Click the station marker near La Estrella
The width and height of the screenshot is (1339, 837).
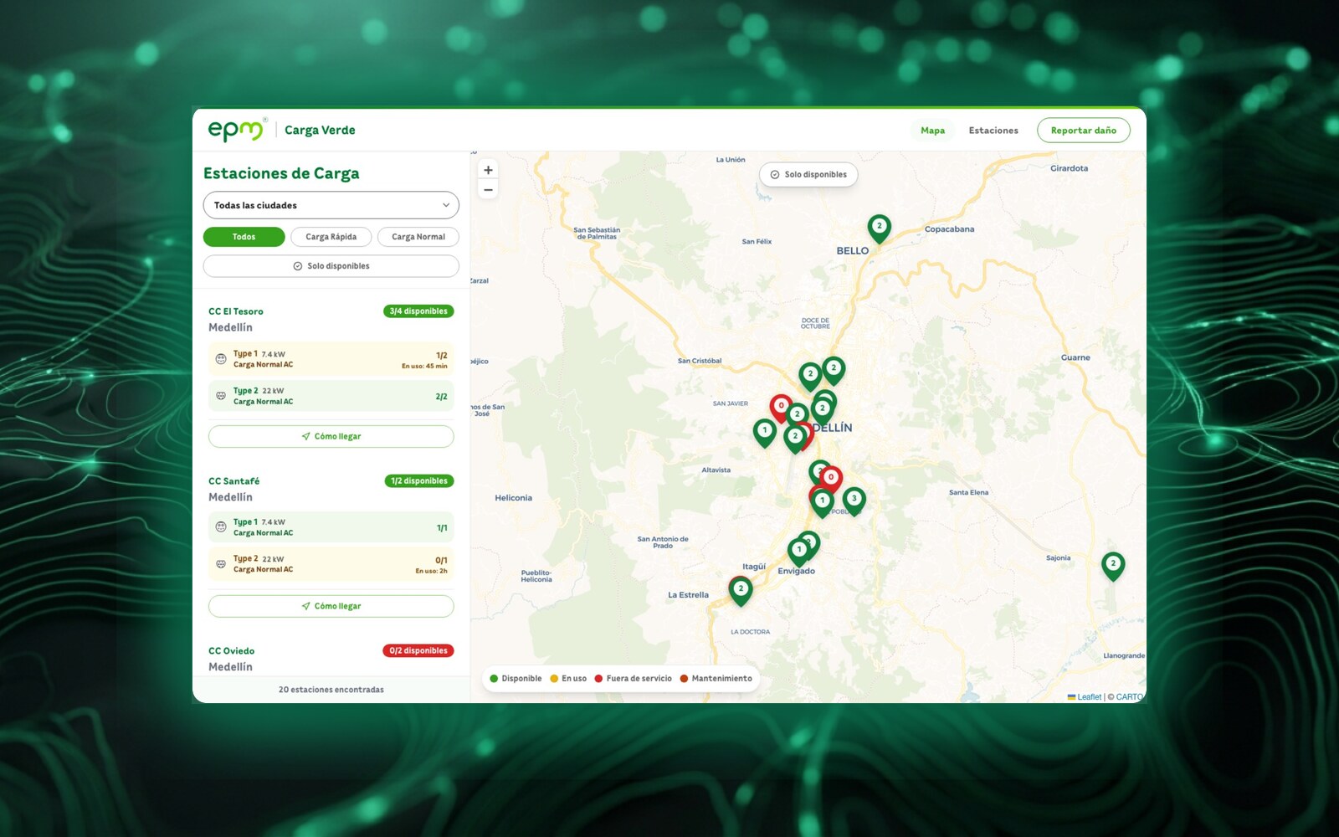point(741,590)
